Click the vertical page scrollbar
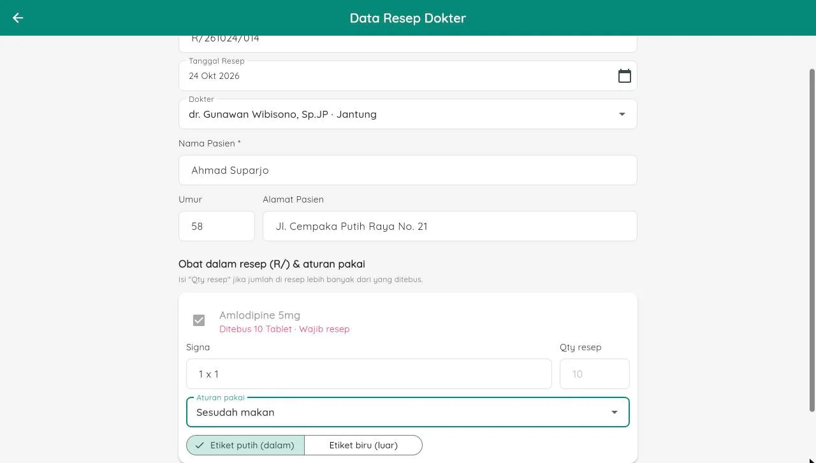Screen dimensions: 816x463 [812, 240]
